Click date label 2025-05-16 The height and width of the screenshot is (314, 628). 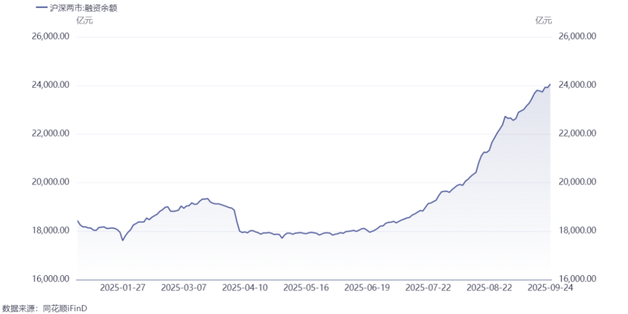point(306,288)
